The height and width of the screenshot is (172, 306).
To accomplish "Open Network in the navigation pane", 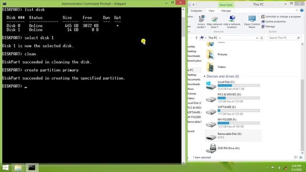I will coord(191,131).
